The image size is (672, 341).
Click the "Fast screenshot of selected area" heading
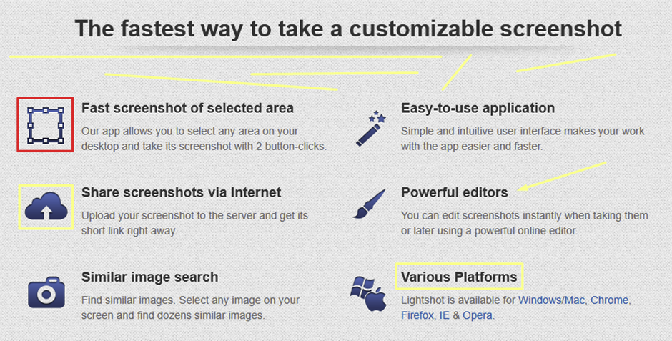tap(187, 108)
